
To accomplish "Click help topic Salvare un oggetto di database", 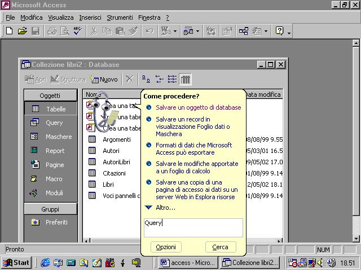I will [x=198, y=107].
